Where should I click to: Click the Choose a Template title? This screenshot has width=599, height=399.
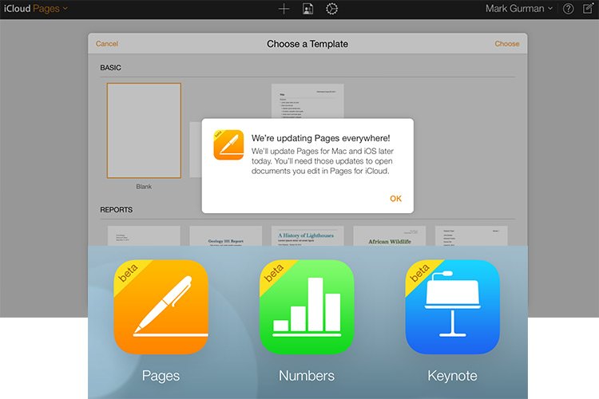(x=307, y=44)
